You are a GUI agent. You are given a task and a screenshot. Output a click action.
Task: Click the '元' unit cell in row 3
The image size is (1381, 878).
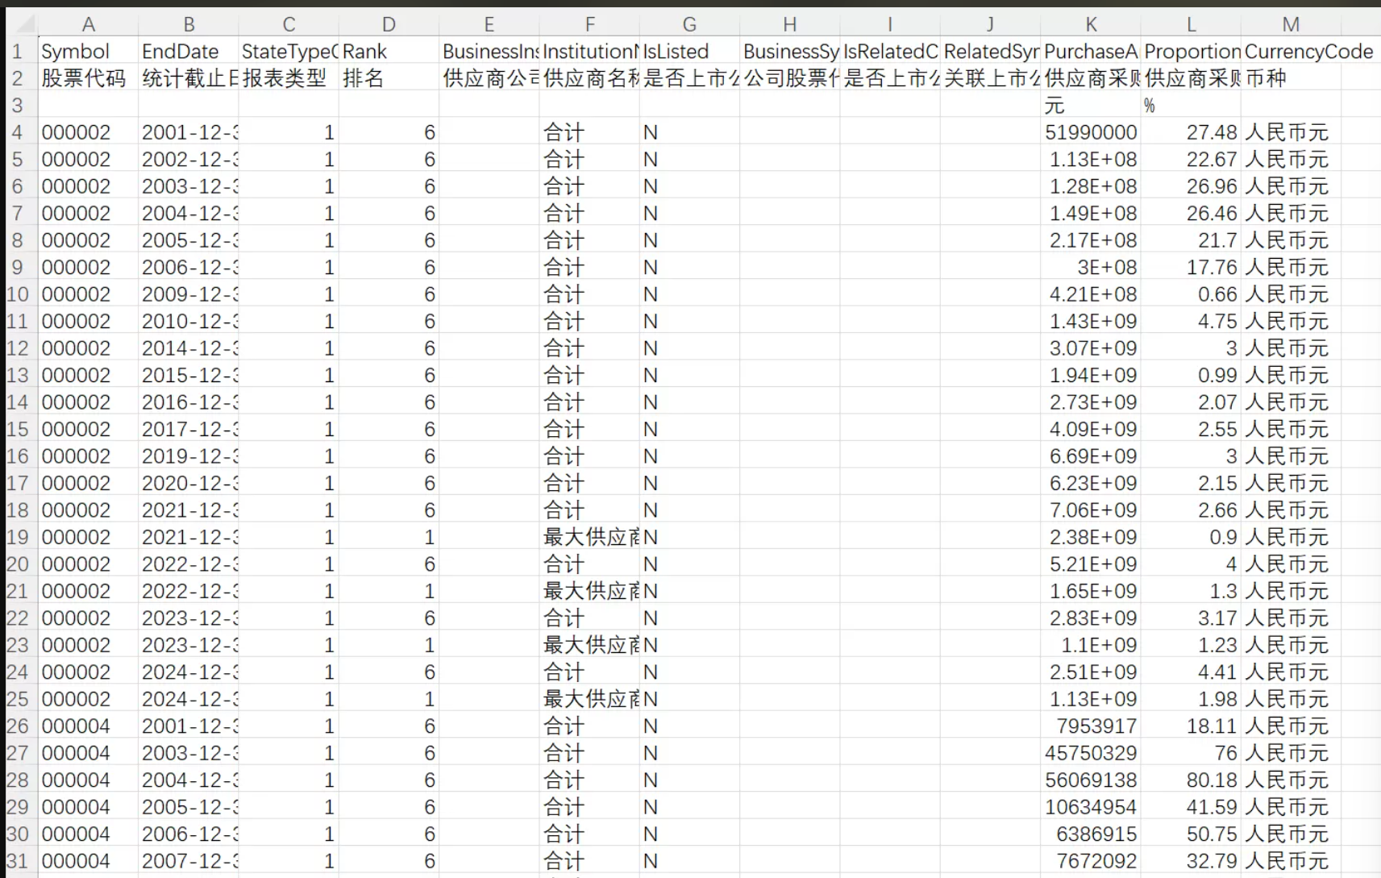tap(1090, 106)
